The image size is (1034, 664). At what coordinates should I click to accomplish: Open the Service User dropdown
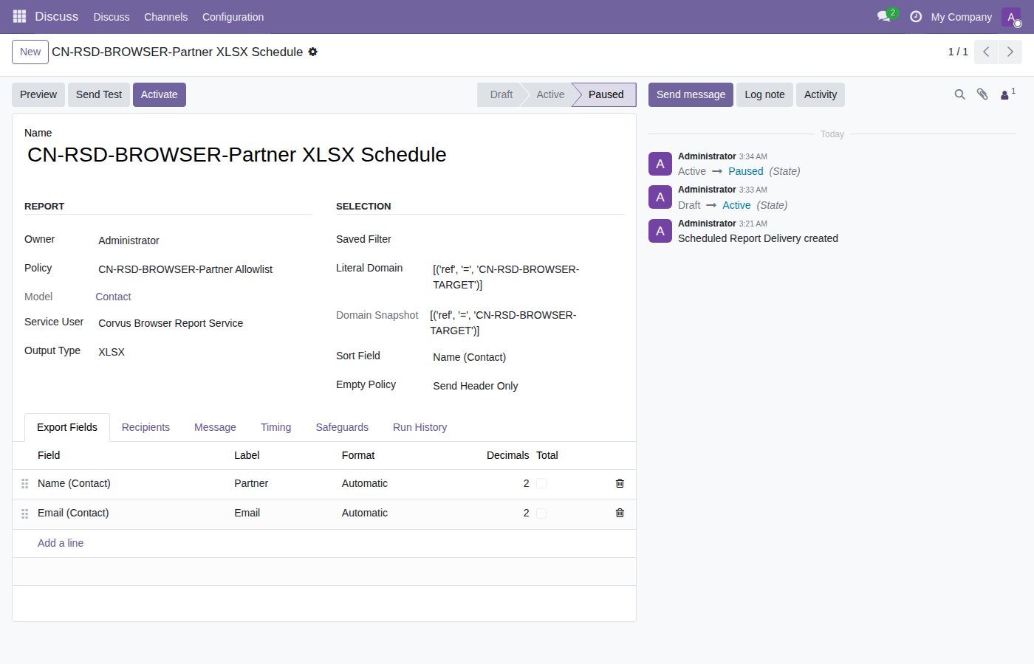tap(204, 323)
